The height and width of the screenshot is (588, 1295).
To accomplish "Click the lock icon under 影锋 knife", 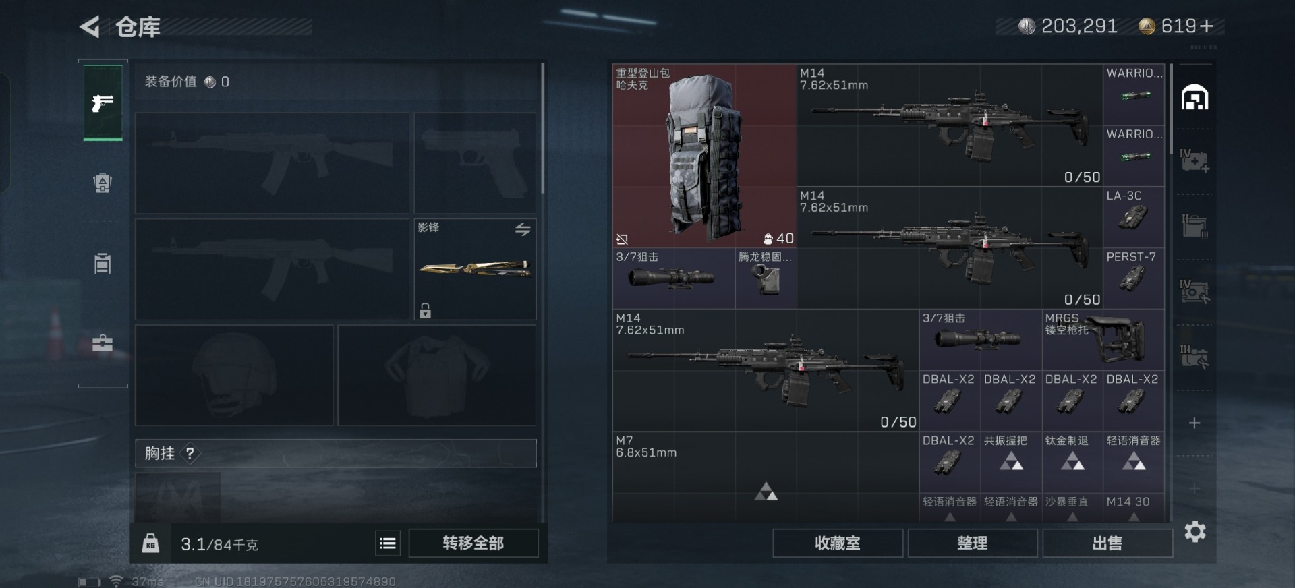I will click(x=425, y=310).
